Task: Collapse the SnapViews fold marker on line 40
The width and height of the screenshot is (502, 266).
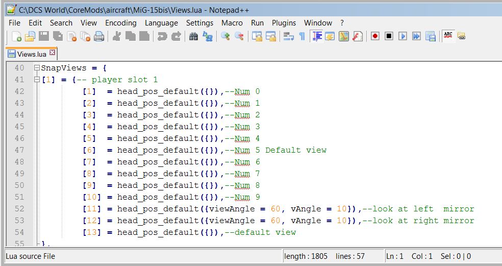Action: (37, 68)
